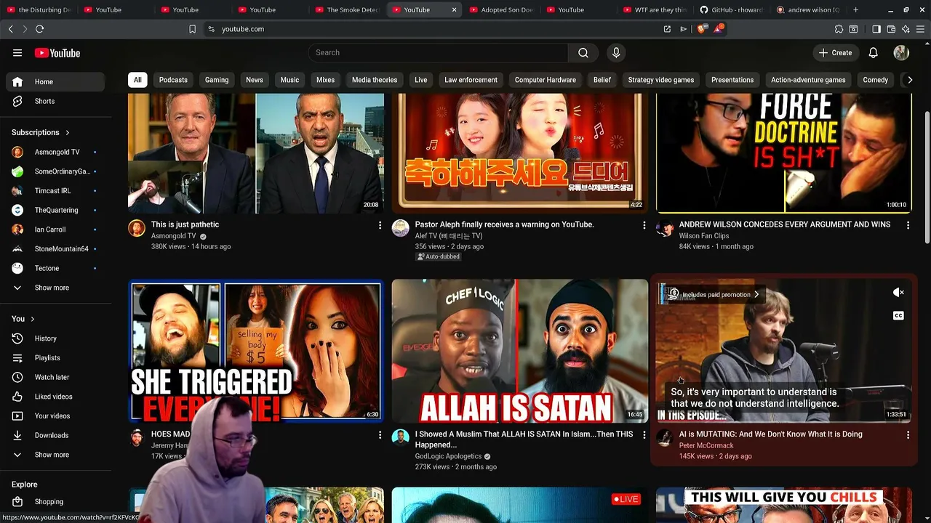Switch to the Adopted Son tab
The height and width of the screenshot is (523, 931).
(500, 9)
